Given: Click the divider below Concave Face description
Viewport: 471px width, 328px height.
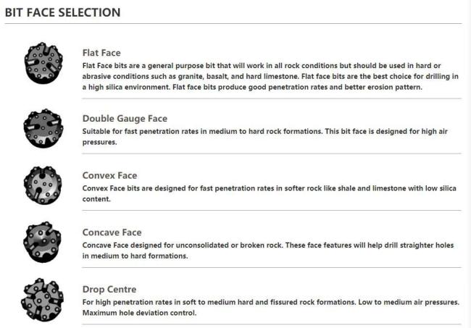Looking at the screenshot, I should coord(268,267).
